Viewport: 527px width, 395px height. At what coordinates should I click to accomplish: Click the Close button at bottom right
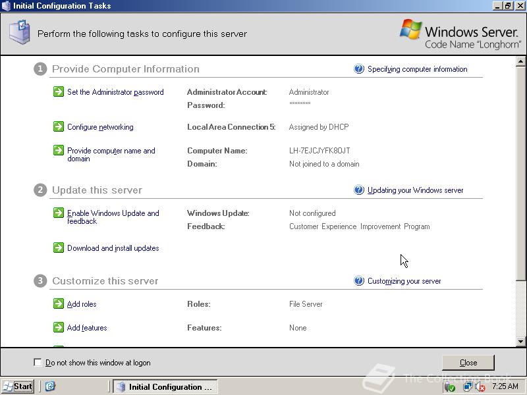[468, 363]
